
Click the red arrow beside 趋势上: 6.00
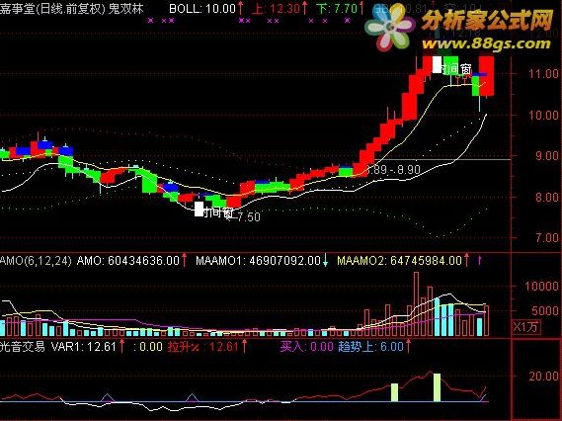[x=408, y=346]
